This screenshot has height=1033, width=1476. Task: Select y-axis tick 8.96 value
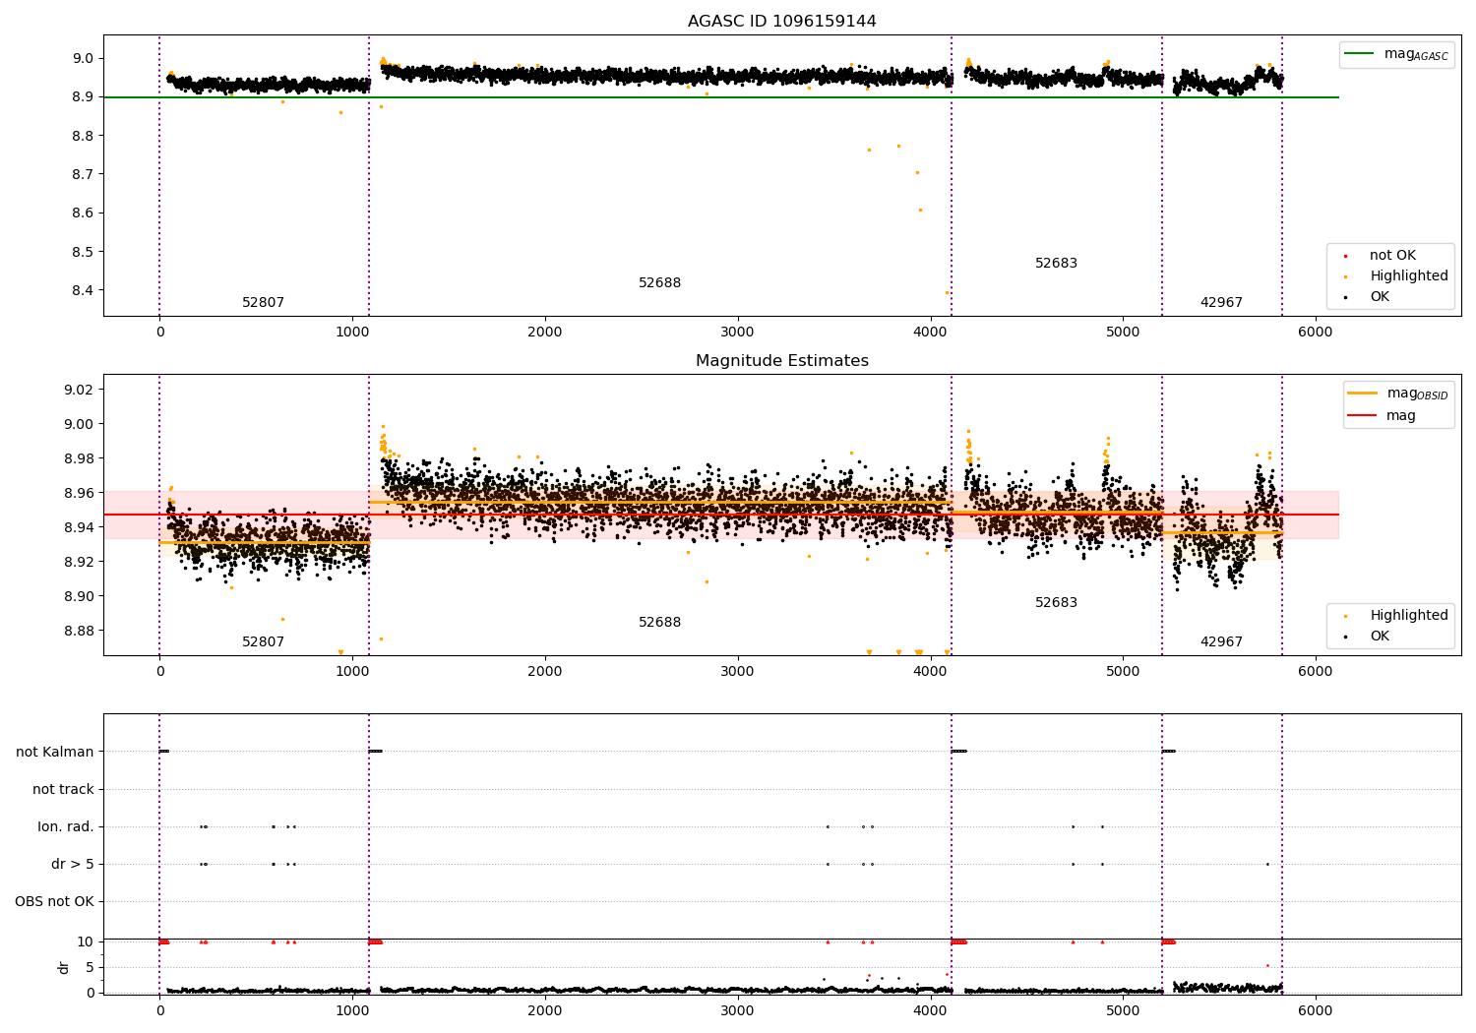pyautogui.click(x=81, y=493)
